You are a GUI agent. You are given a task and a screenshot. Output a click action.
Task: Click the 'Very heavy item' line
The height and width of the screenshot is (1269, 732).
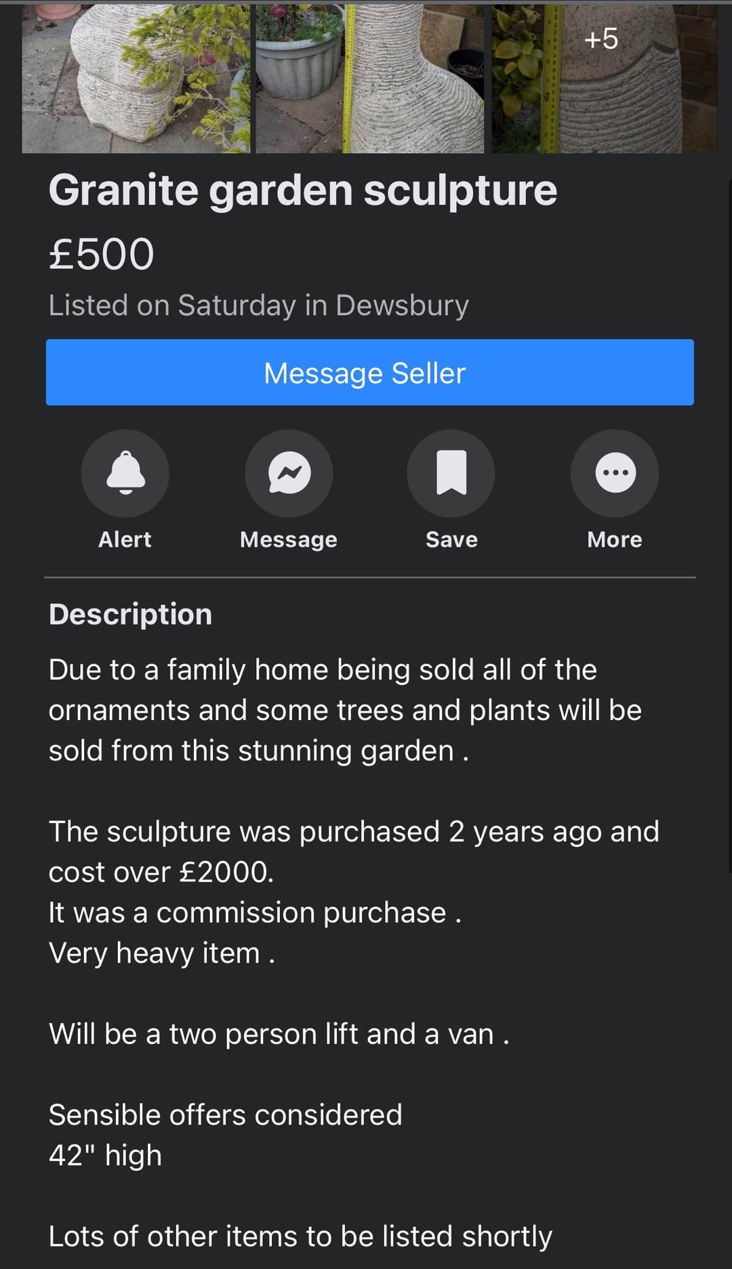pos(161,953)
